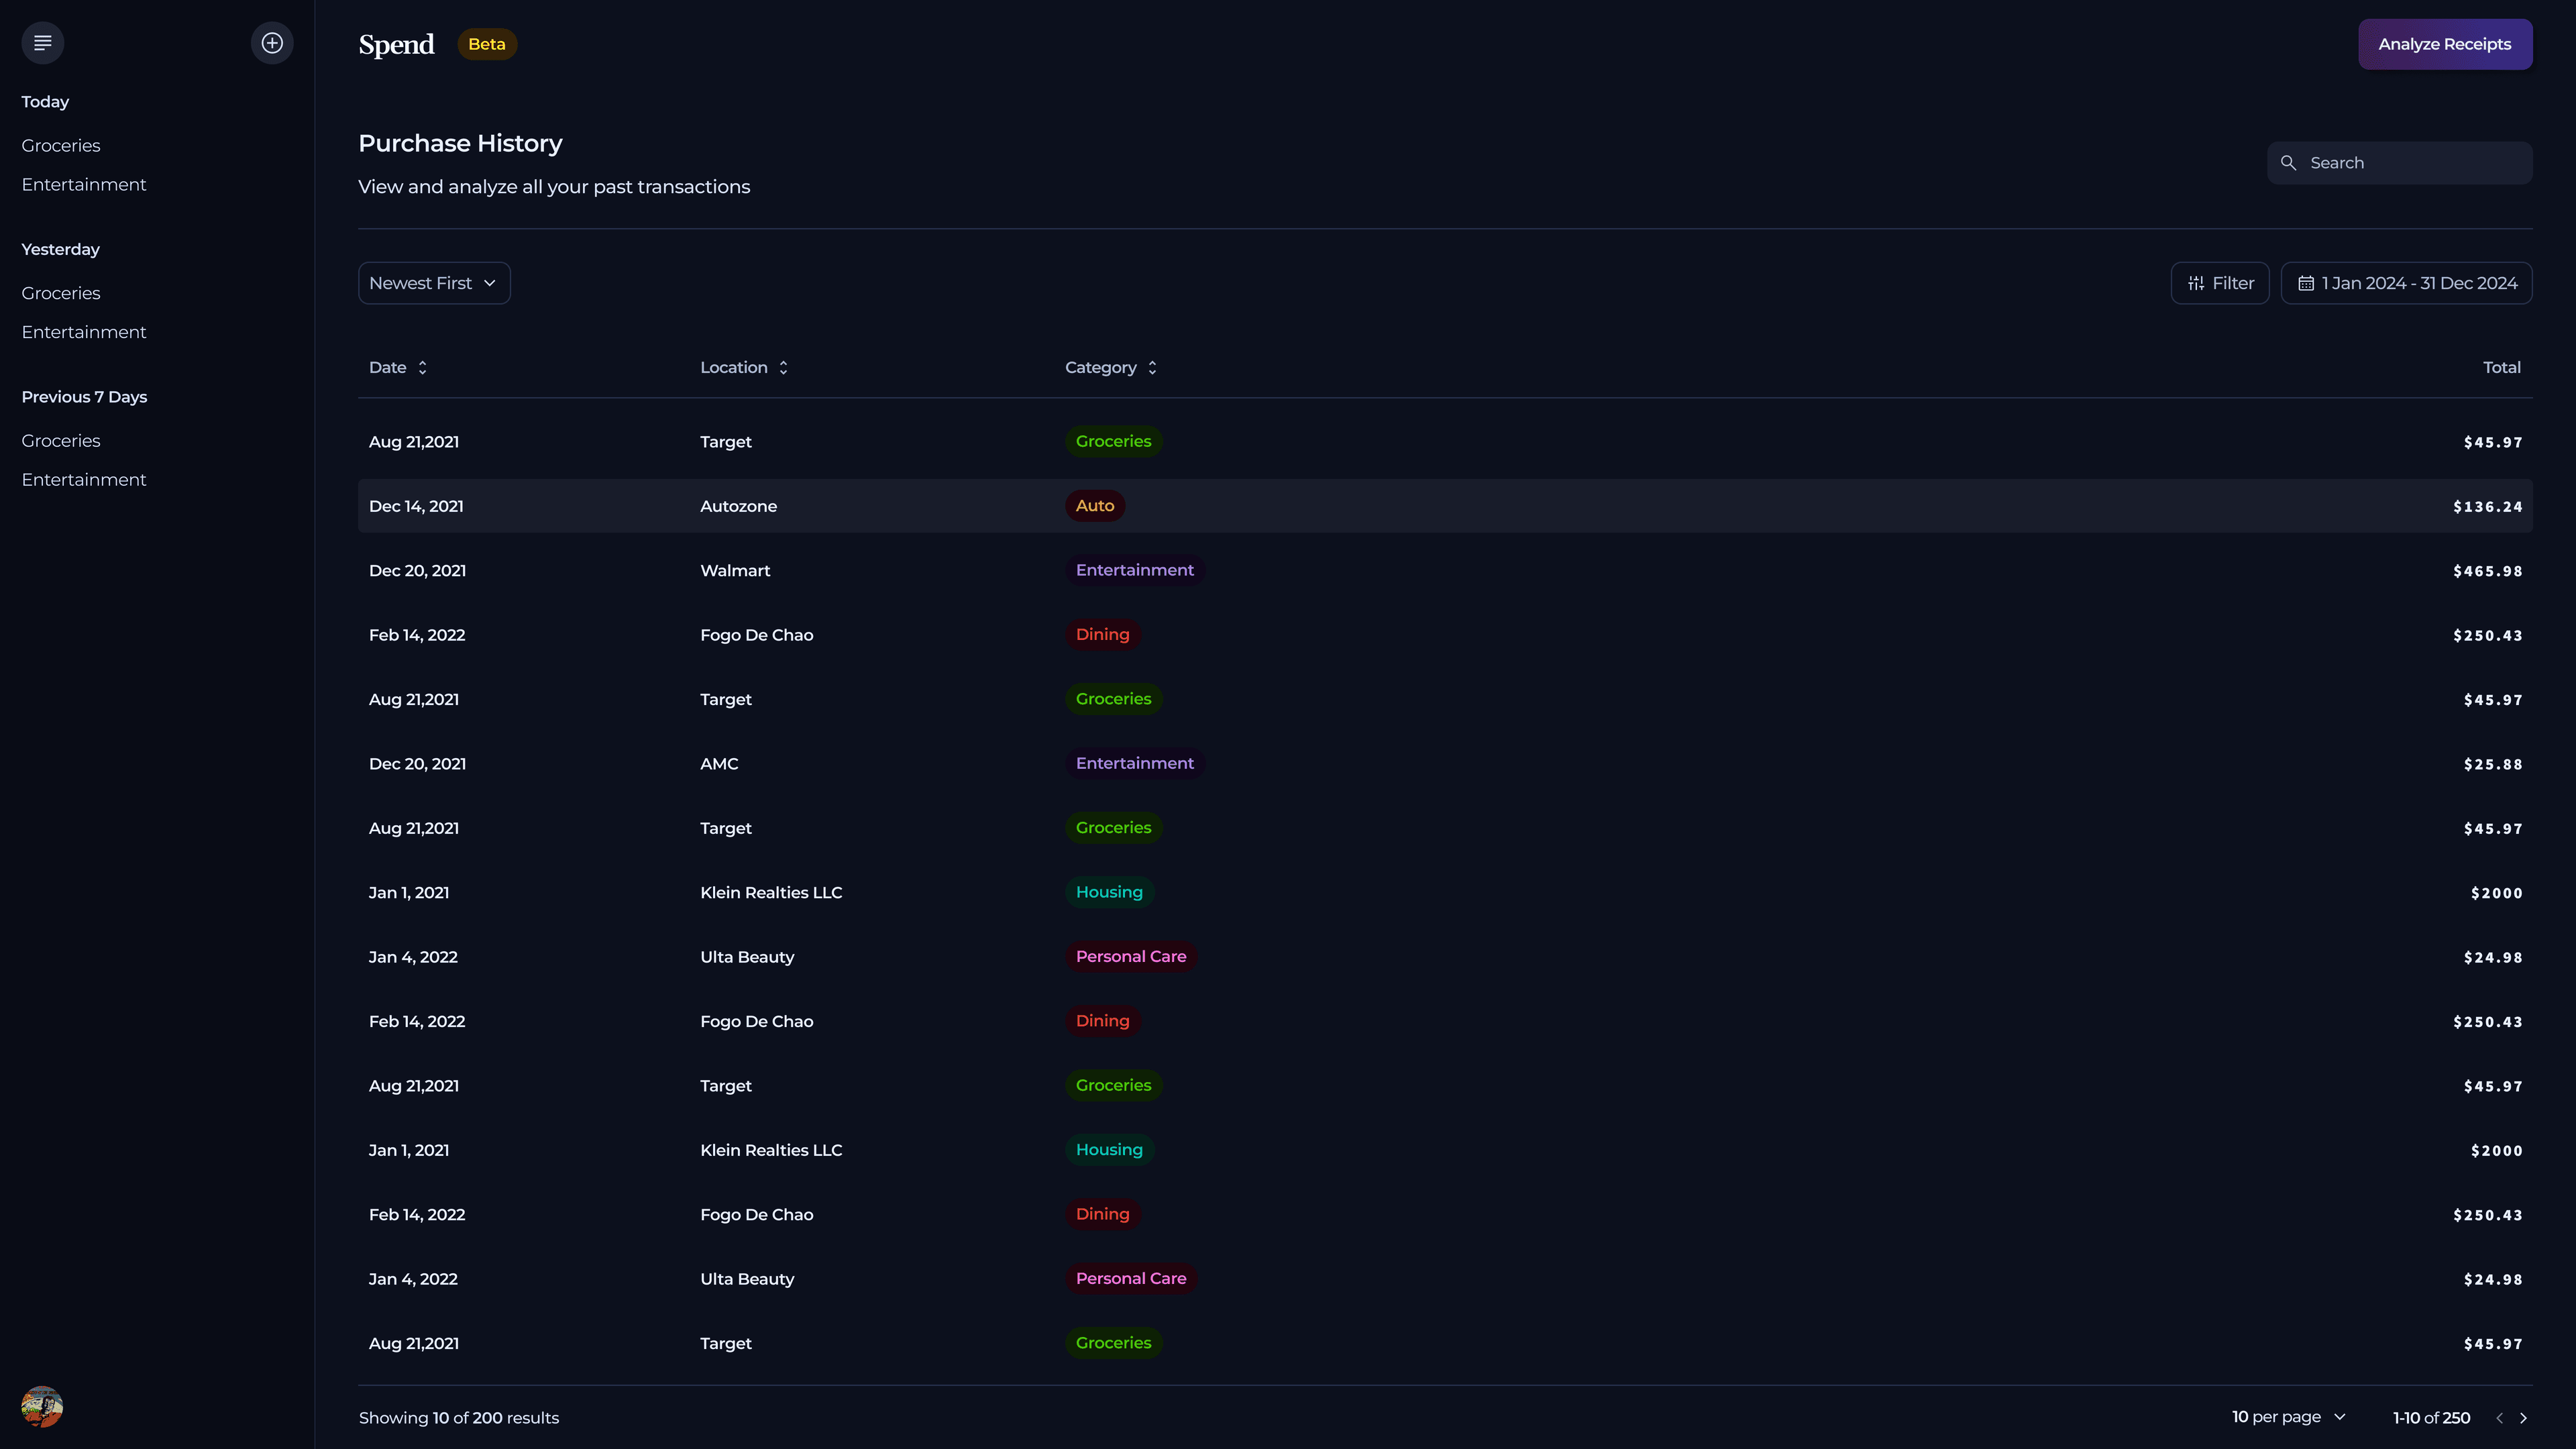This screenshot has width=2576, height=1449.
Task: Select the Auto category chip on Autozone row
Action: 1094,505
